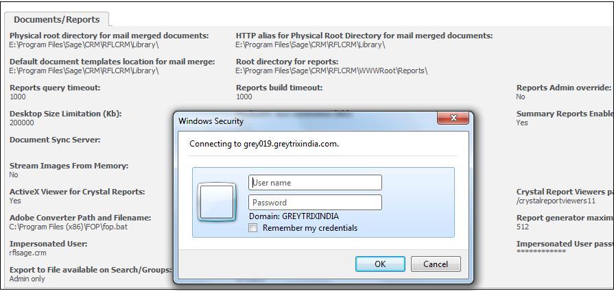Tick the Remember my credentials checkbox

pyautogui.click(x=253, y=228)
